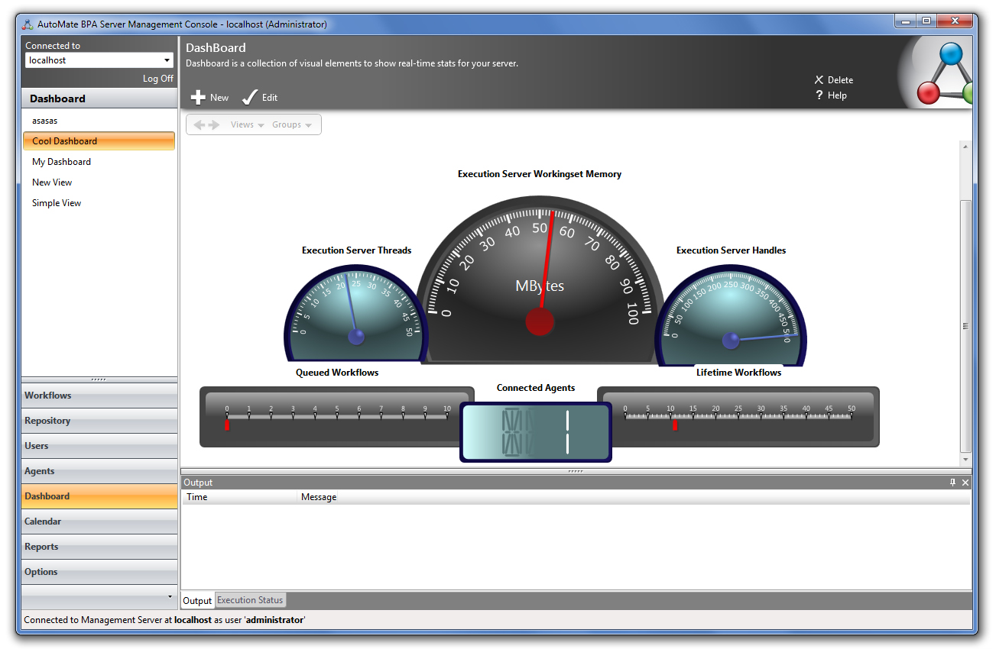Toggle auto-hide with the Output panel pin

pos(952,482)
